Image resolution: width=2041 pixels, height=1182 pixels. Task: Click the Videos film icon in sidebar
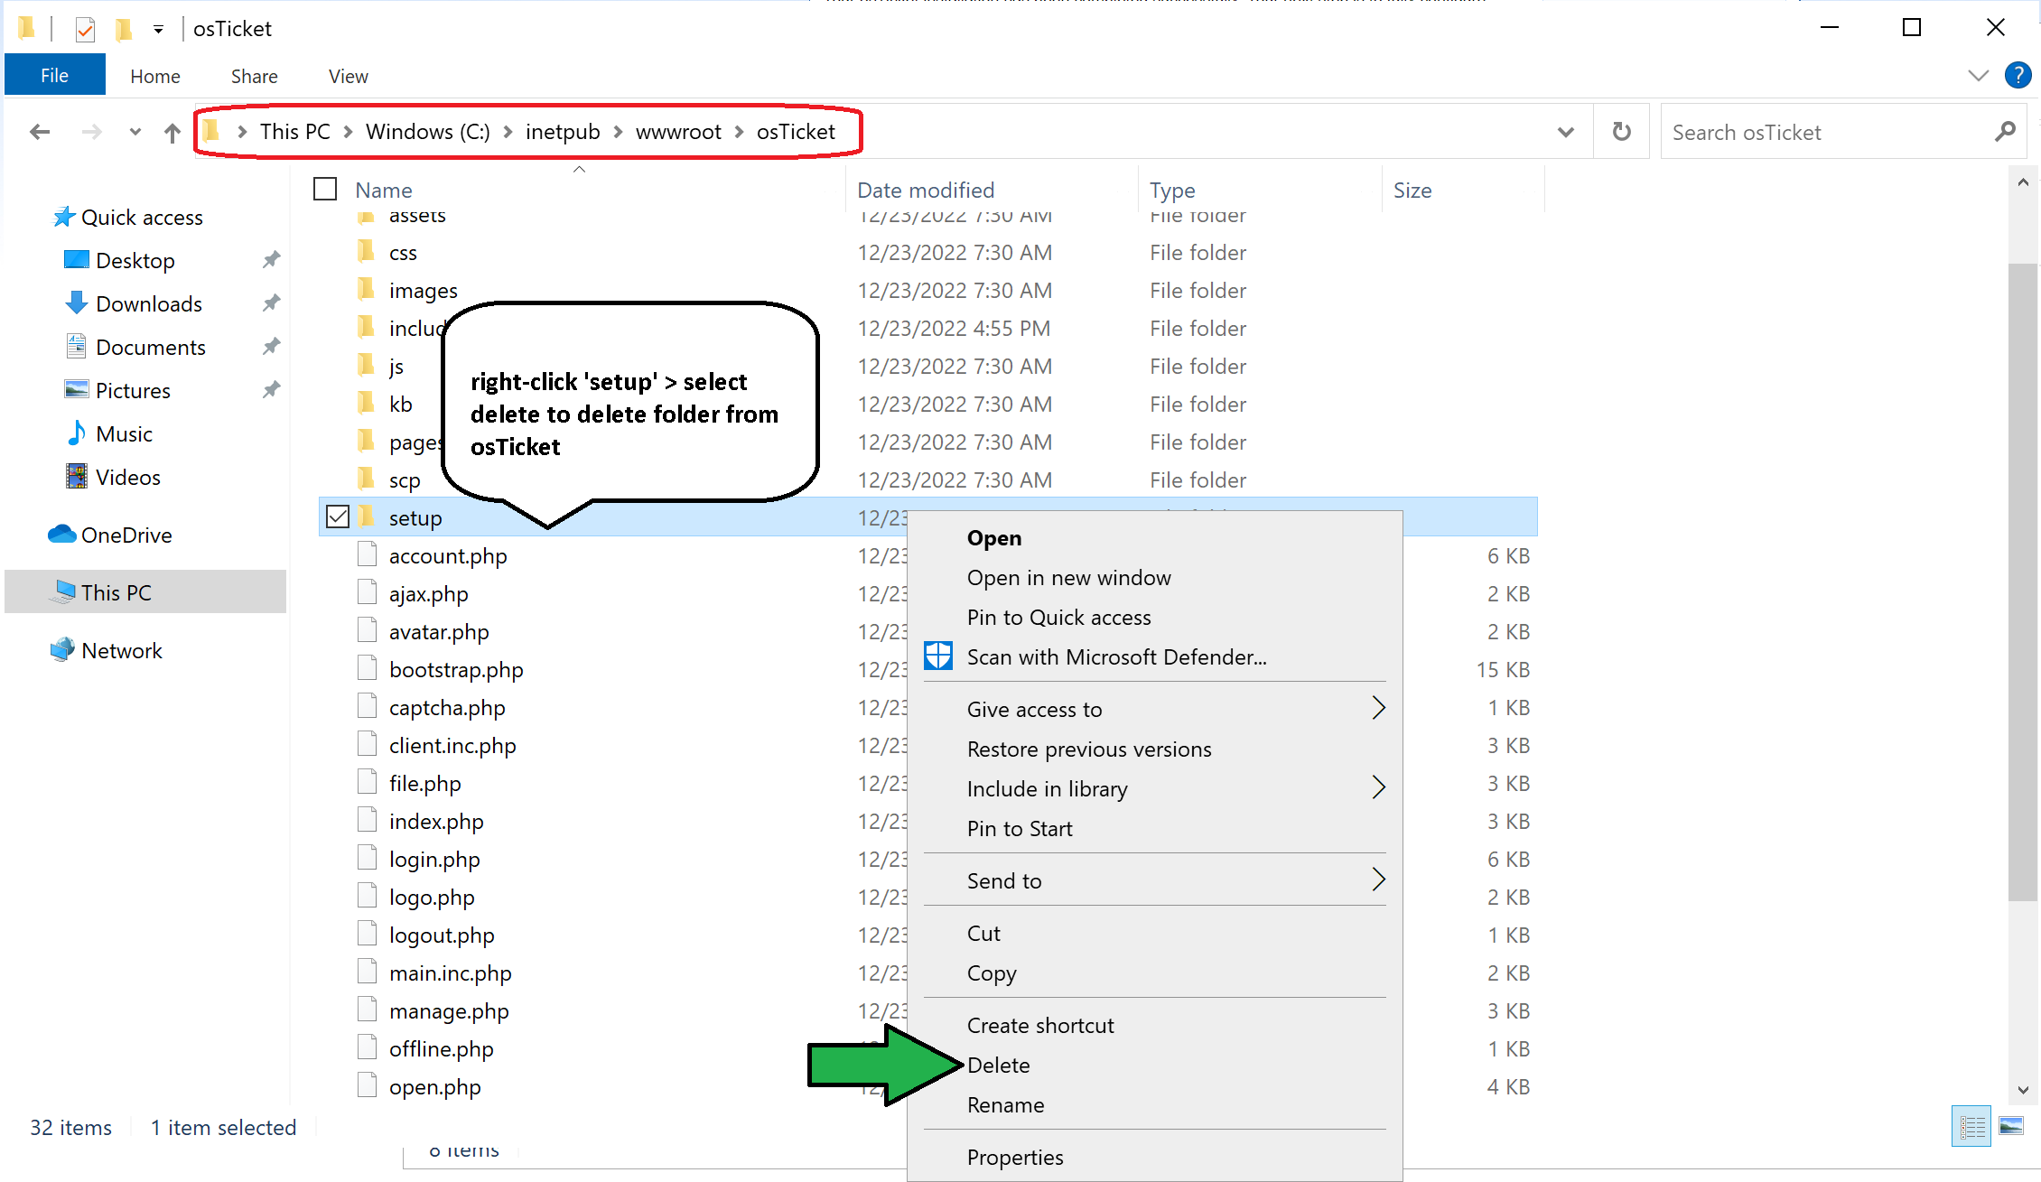pos(77,477)
